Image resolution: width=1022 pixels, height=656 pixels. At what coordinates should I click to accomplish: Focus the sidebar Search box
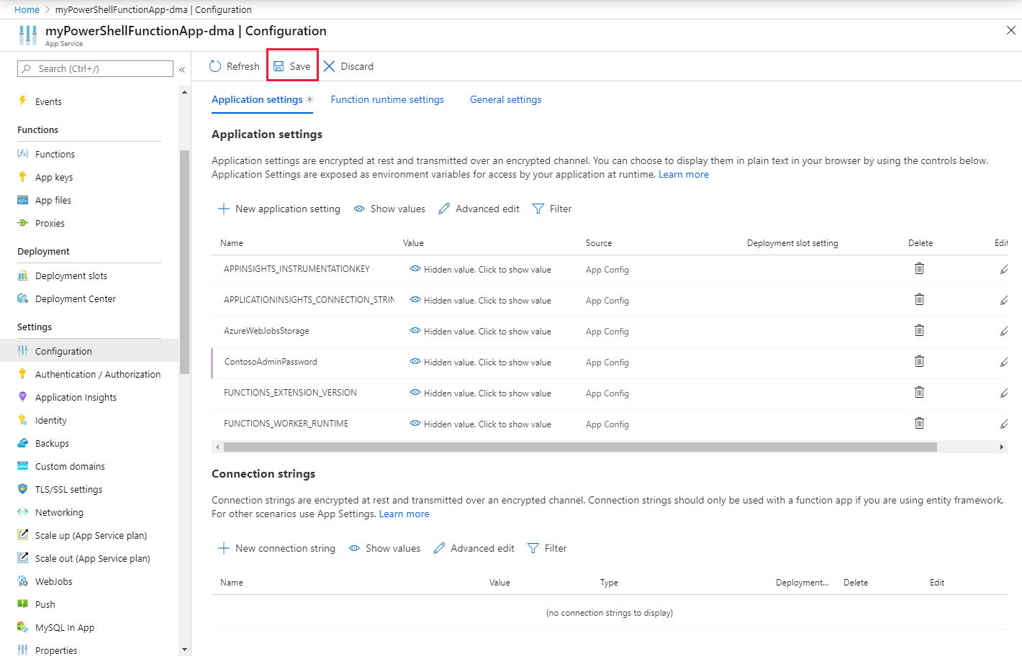(95, 68)
